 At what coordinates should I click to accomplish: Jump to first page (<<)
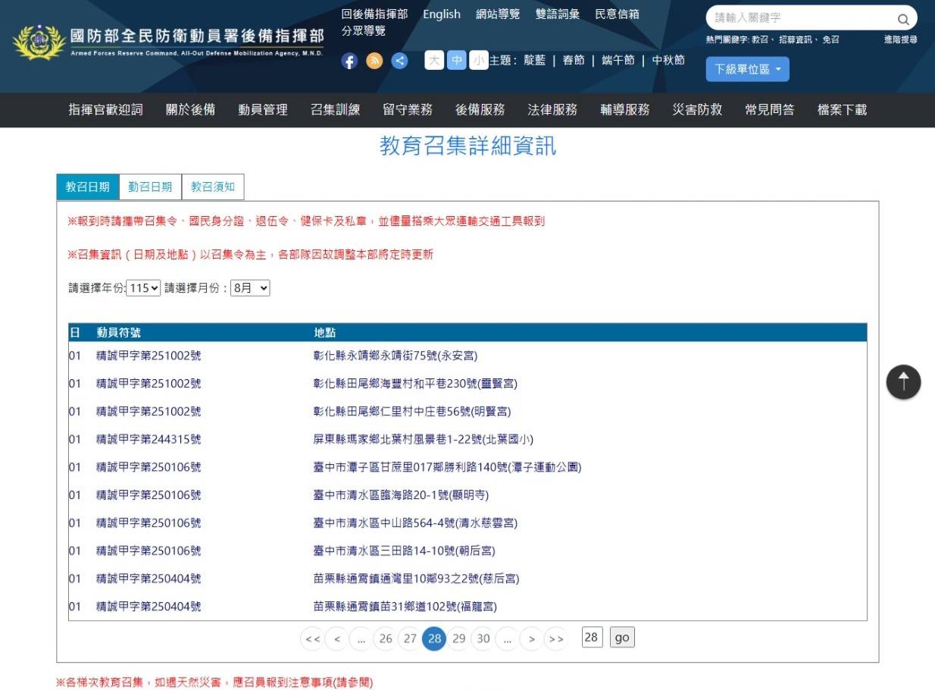pos(312,639)
